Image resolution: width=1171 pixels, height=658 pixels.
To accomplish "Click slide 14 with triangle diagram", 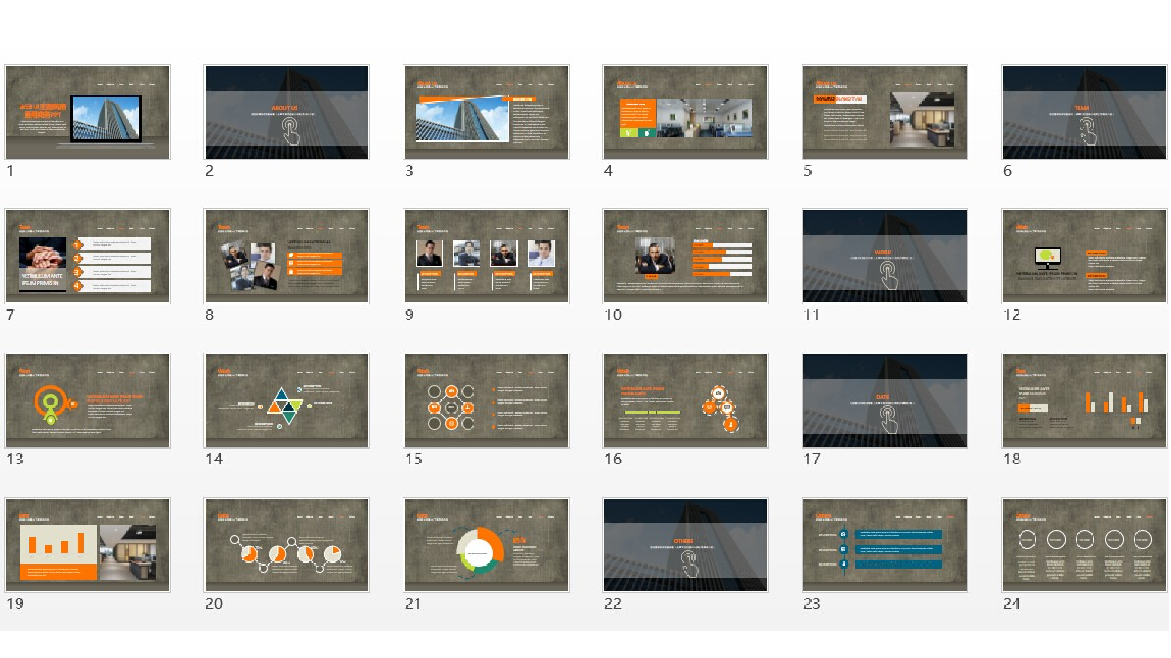I will (287, 401).
